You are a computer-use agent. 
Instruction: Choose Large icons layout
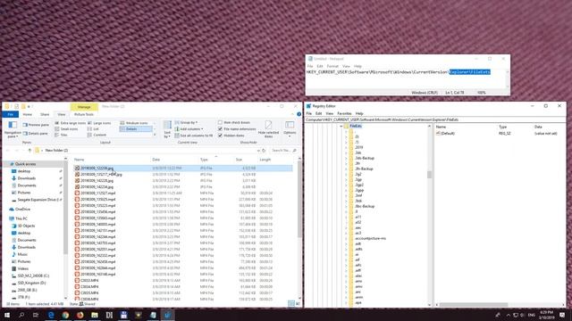pos(99,123)
